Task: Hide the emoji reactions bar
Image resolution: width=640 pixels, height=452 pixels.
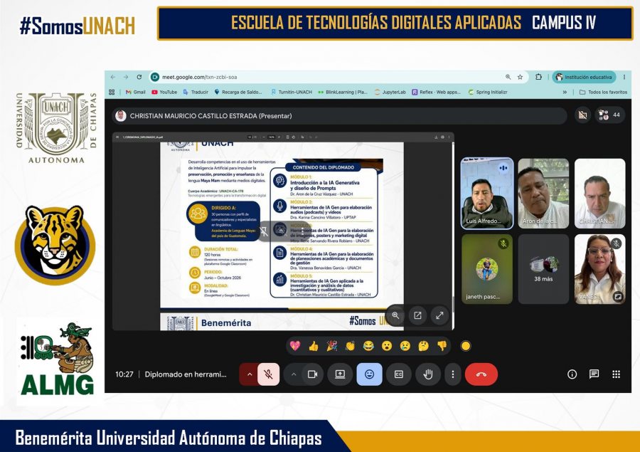Action: [369, 374]
